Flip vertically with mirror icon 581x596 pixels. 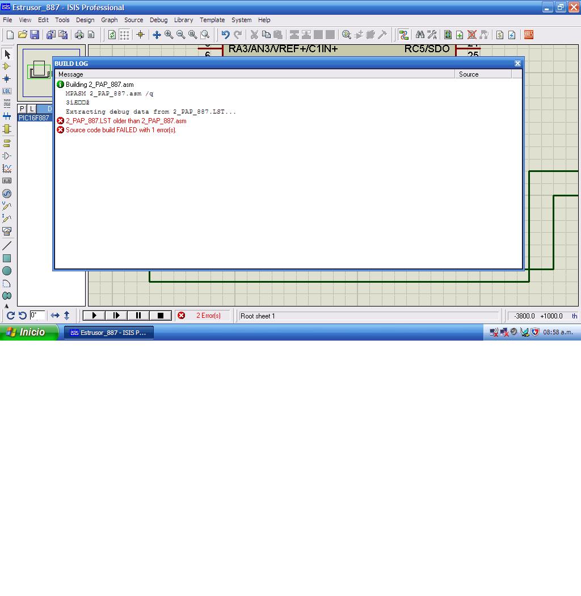(x=67, y=316)
